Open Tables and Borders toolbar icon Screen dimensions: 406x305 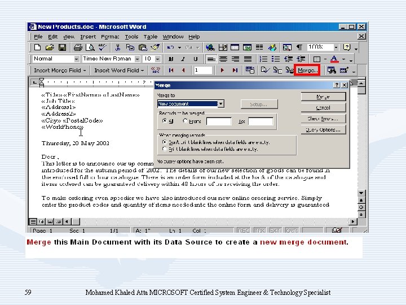coord(223,47)
